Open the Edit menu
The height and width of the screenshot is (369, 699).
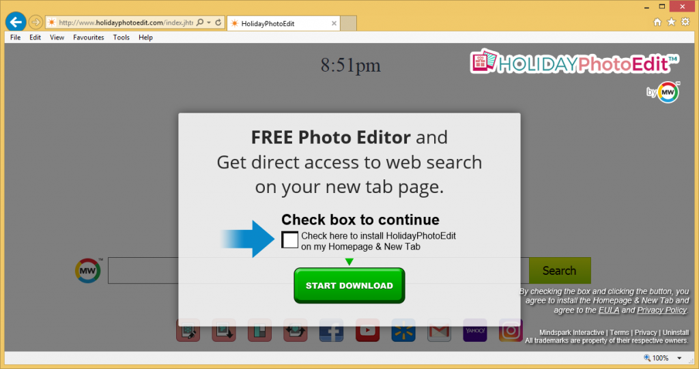click(x=35, y=38)
